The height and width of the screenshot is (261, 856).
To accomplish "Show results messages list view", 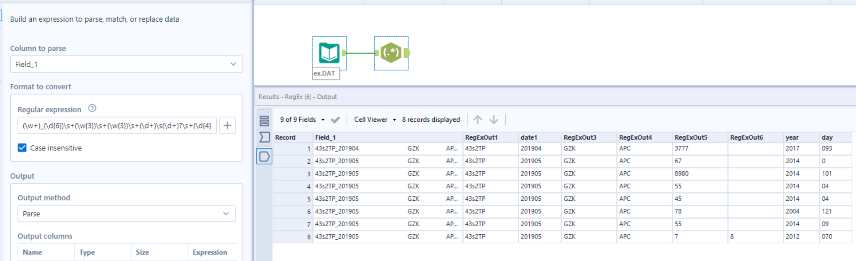I will [x=264, y=121].
